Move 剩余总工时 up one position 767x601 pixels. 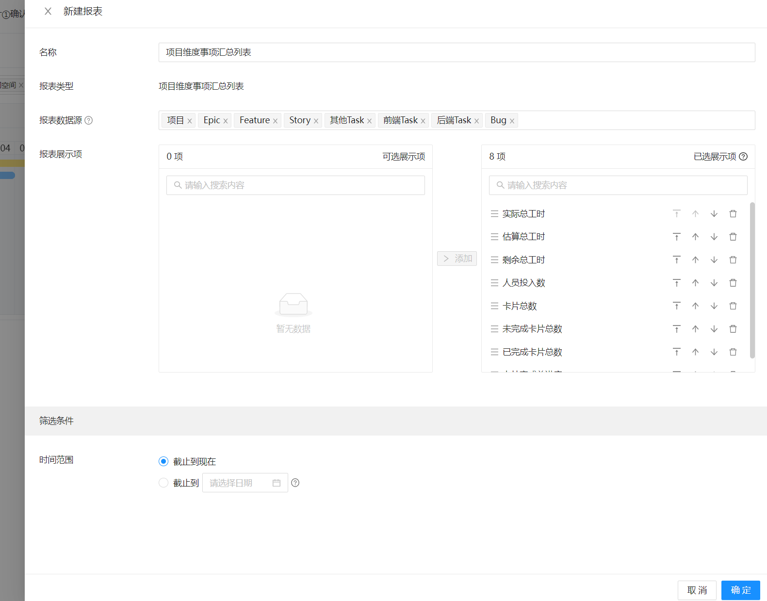coord(695,260)
